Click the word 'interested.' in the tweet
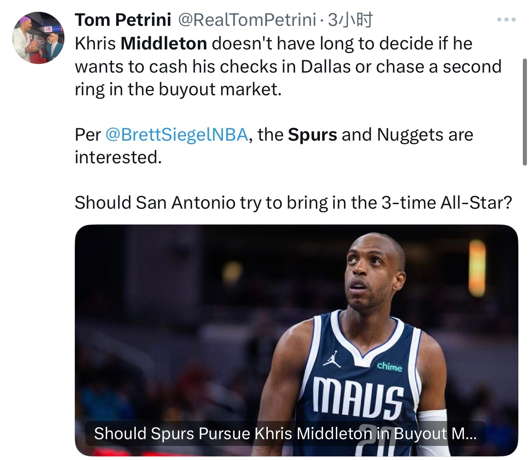531x460 pixels. (118, 157)
